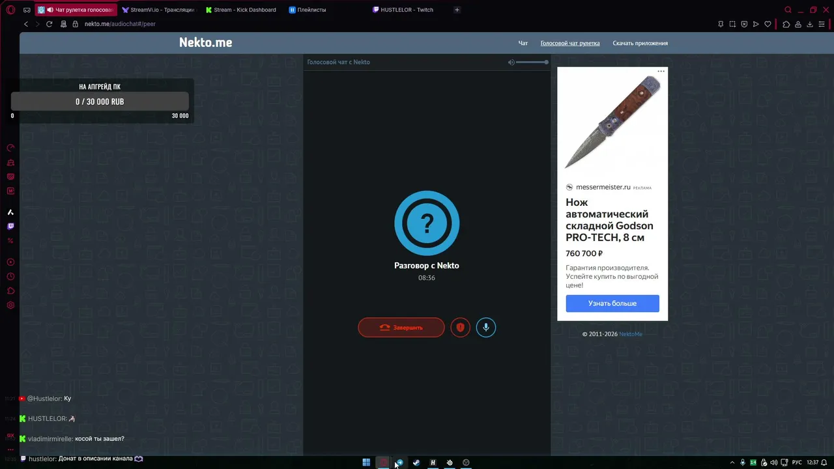Open the tab islands workspace icon
Image resolution: width=834 pixels, height=469 pixels.
[x=27, y=10]
